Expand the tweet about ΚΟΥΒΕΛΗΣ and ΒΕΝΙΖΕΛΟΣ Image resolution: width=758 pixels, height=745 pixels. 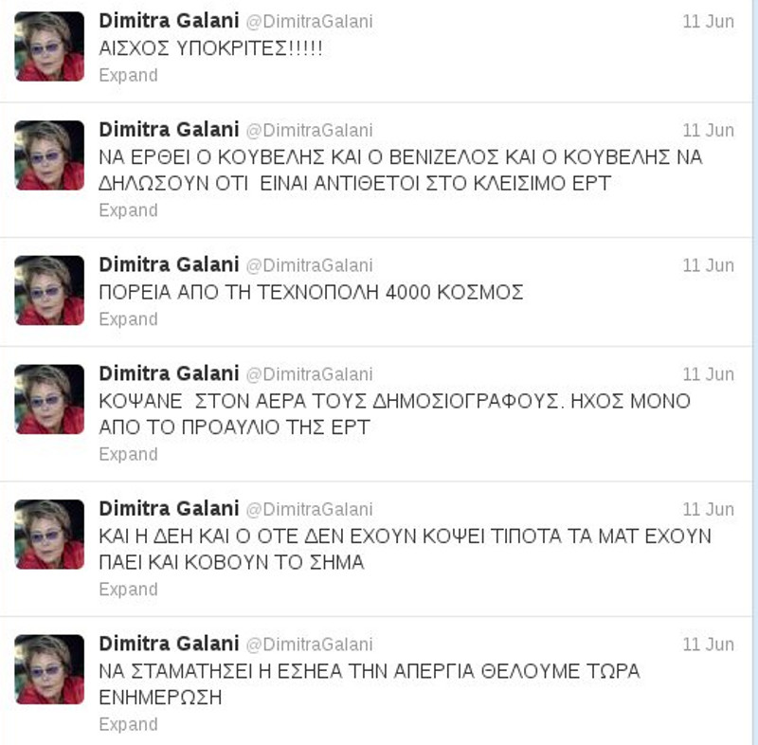click(x=128, y=210)
